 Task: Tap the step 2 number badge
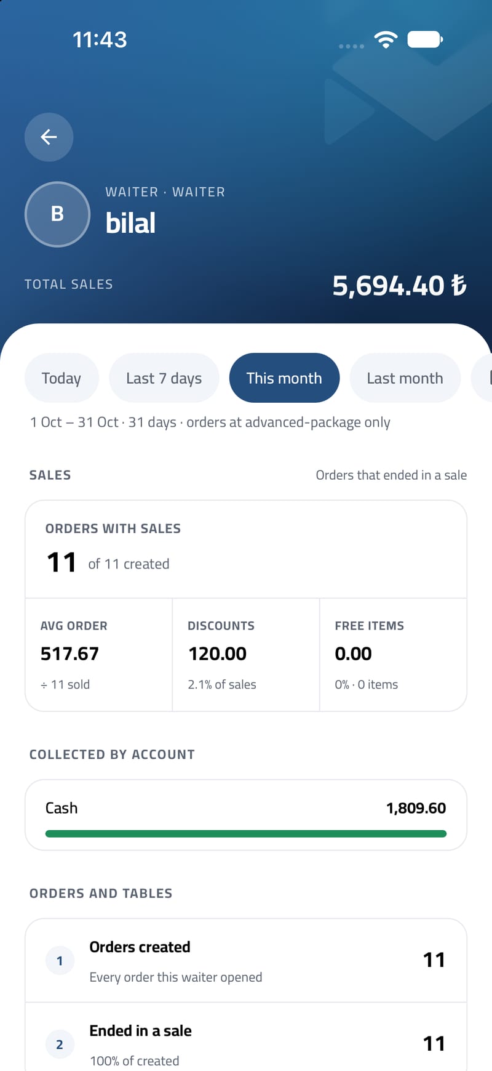click(60, 1044)
